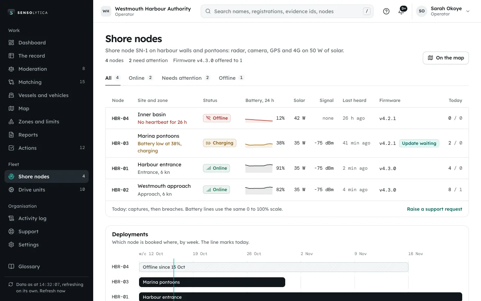This screenshot has width=481, height=301.
Task: Open the notifications bell
Action: tap(401, 11)
